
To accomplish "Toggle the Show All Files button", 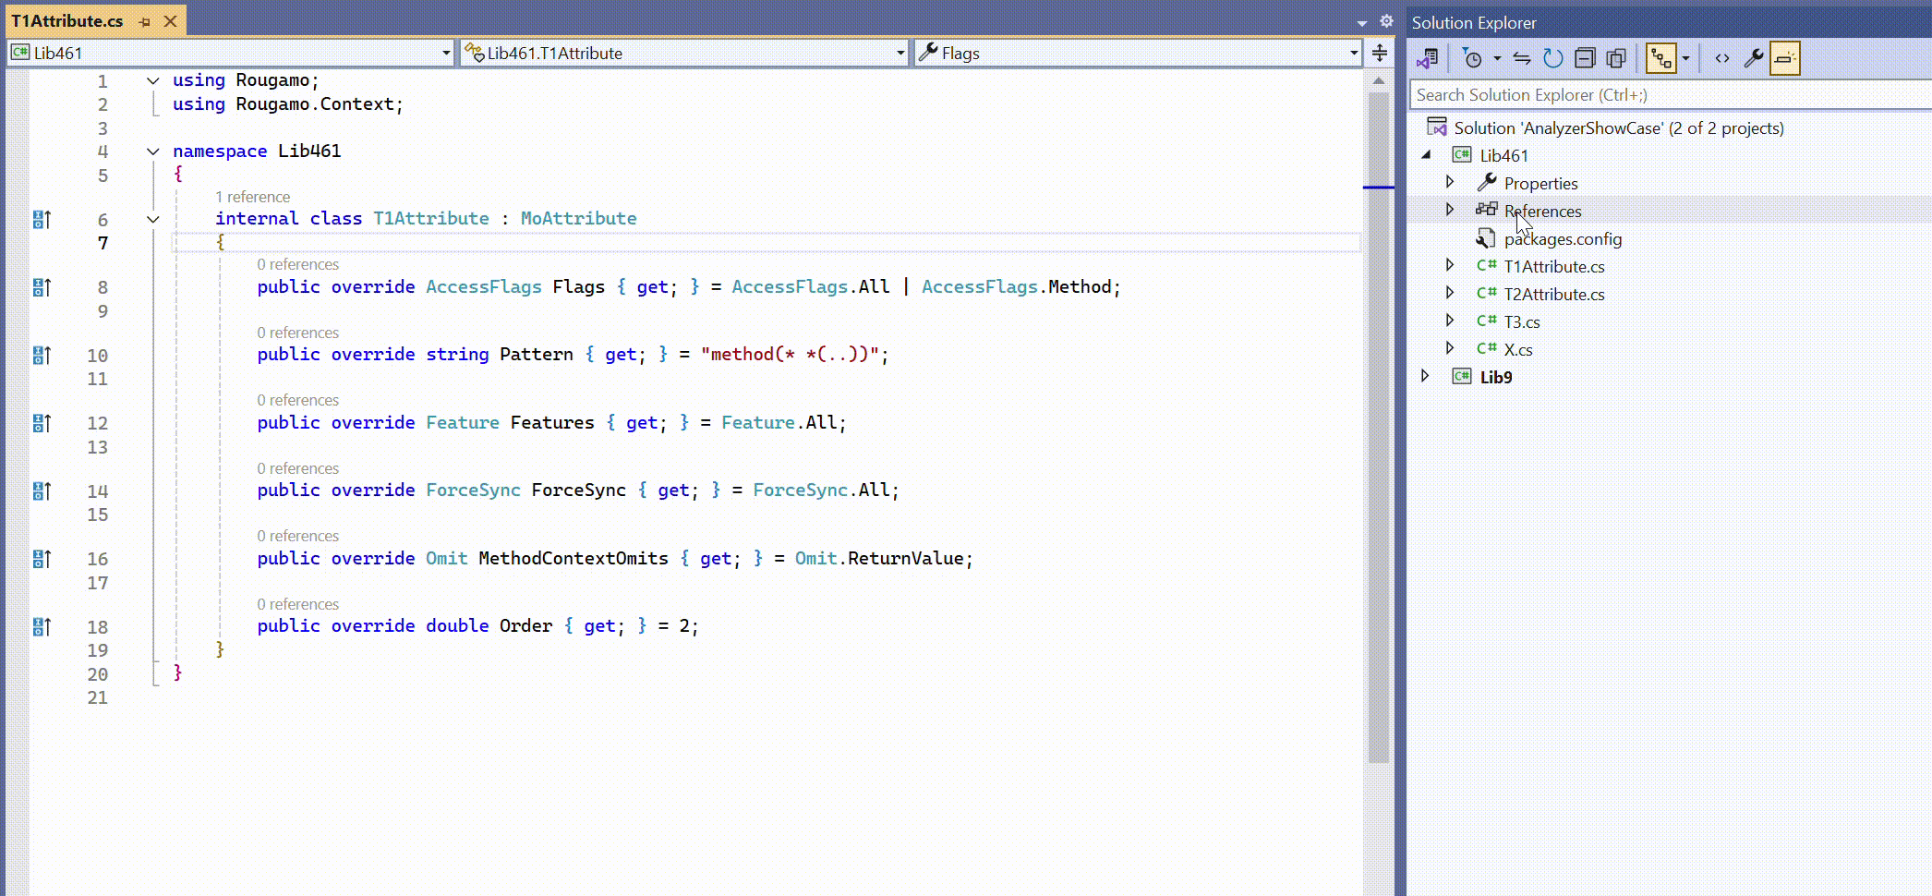I will (1616, 58).
